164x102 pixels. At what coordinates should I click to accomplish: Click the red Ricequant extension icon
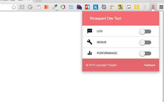153,7
